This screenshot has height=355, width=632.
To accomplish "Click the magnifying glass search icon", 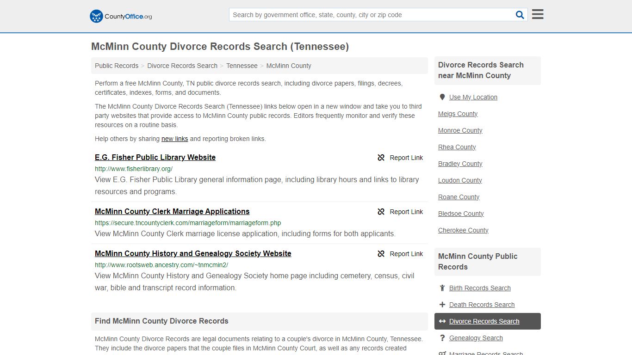I will tap(520, 15).
